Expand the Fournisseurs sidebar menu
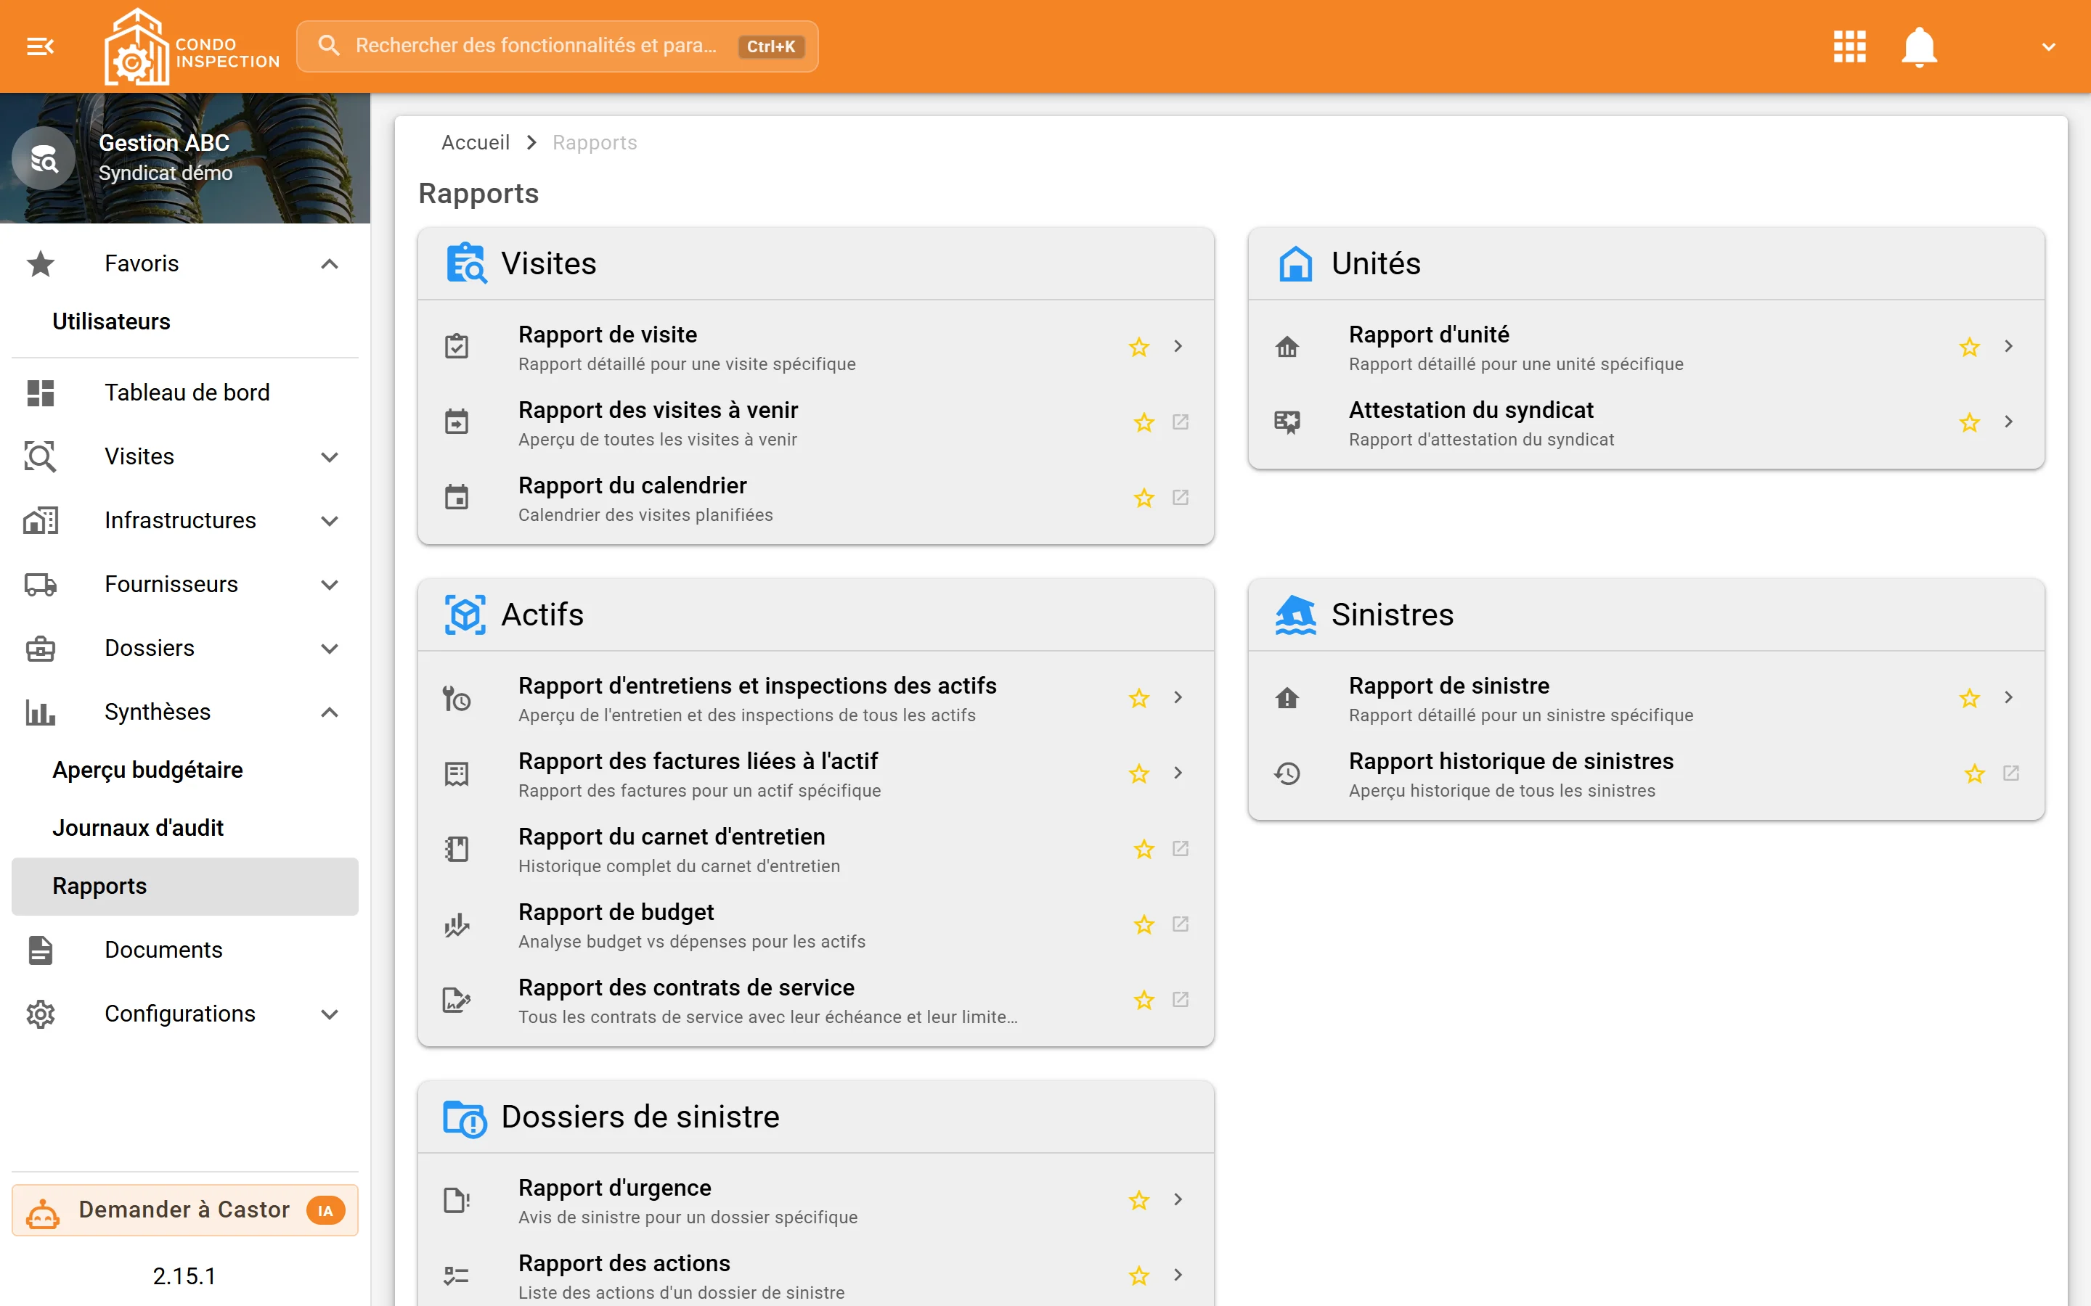 329,585
